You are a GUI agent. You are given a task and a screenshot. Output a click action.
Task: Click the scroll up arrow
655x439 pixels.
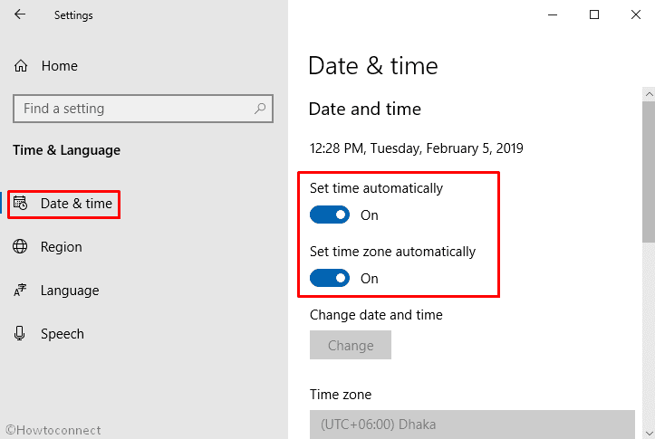click(x=649, y=94)
